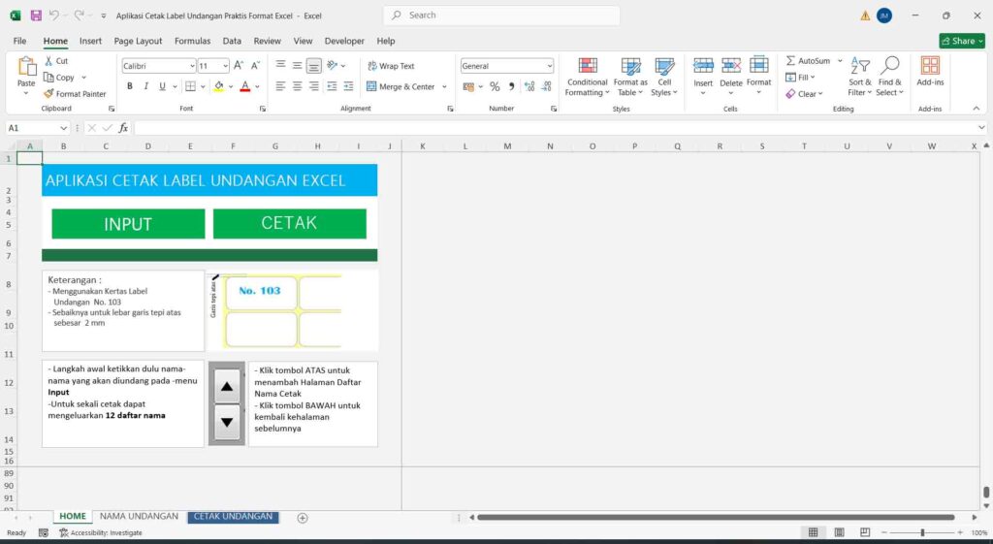The width and height of the screenshot is (993, 544).
Task: Toggle Italic formatting
Action: (145, 86)
